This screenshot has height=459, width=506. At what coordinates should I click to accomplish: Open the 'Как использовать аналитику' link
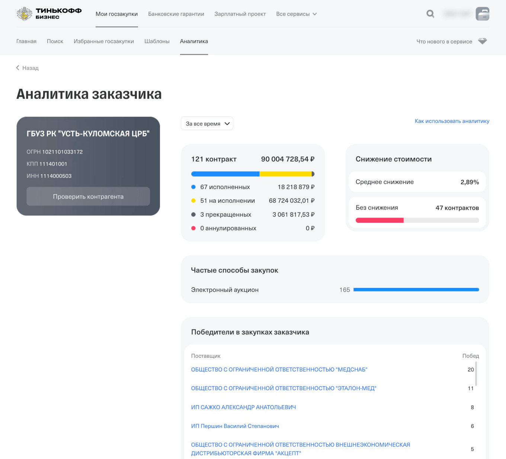[x=452, y=121]
